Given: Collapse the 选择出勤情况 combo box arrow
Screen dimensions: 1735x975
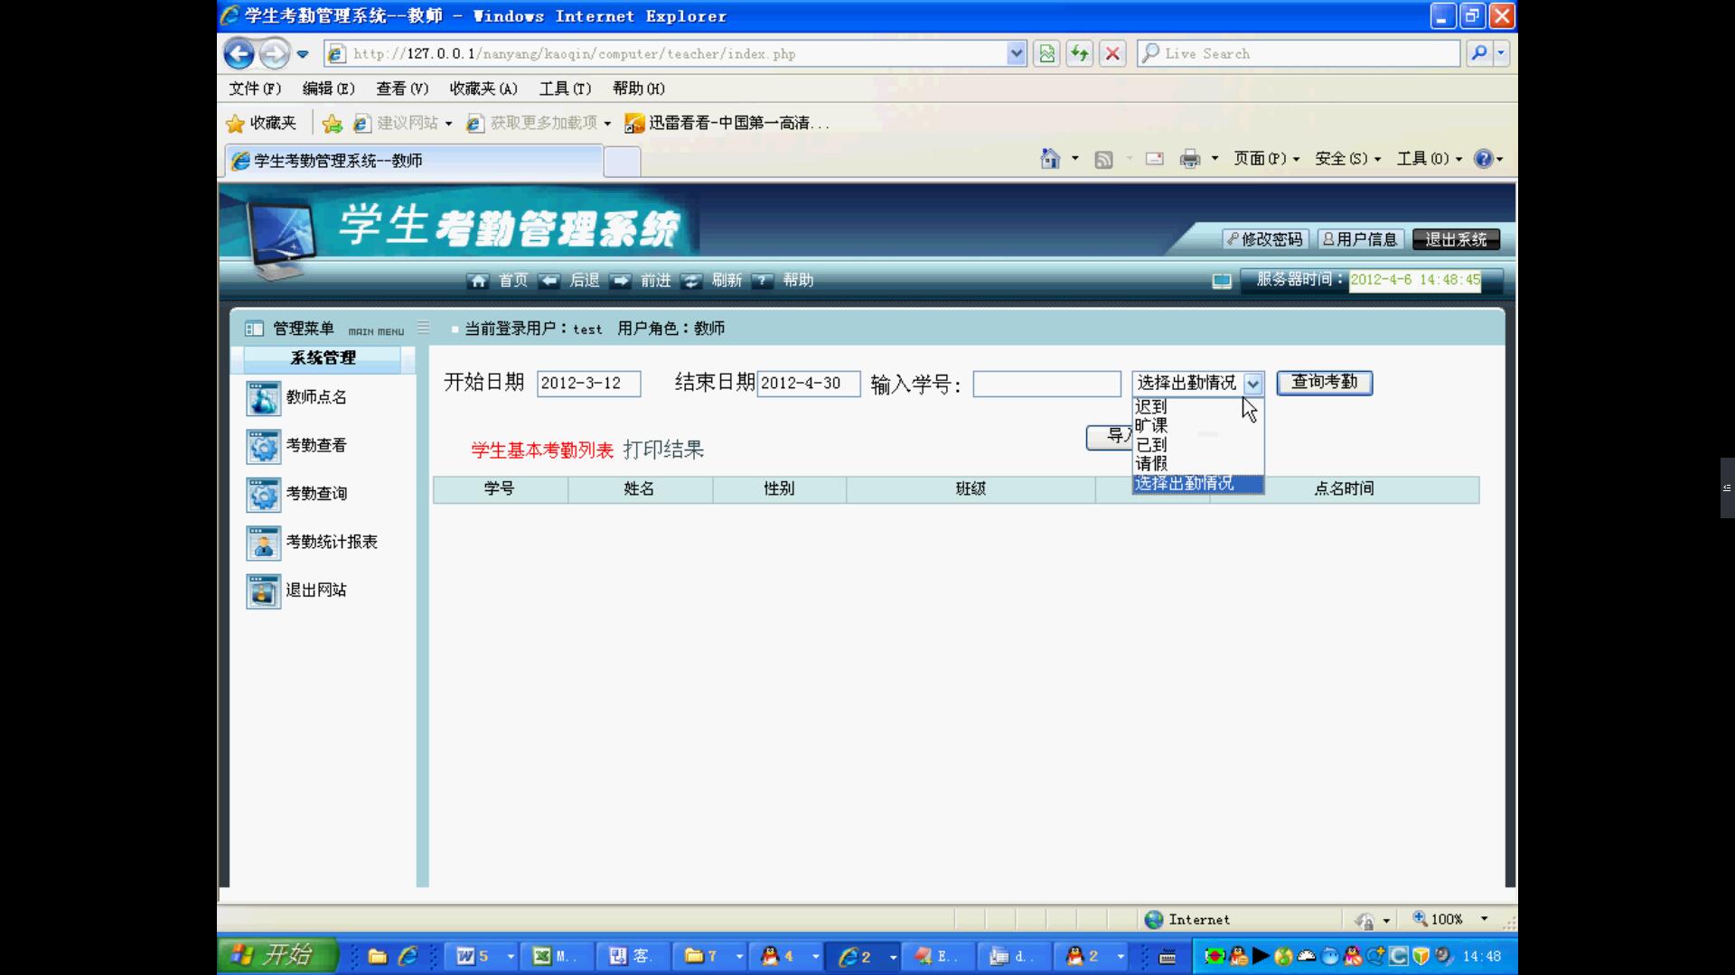Looking at the screenshot, I should coord(1252,384).
